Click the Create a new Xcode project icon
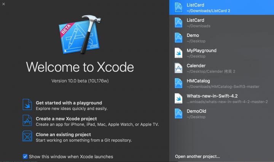The width and height of the screenshot is (274, 162). (27, 121)
